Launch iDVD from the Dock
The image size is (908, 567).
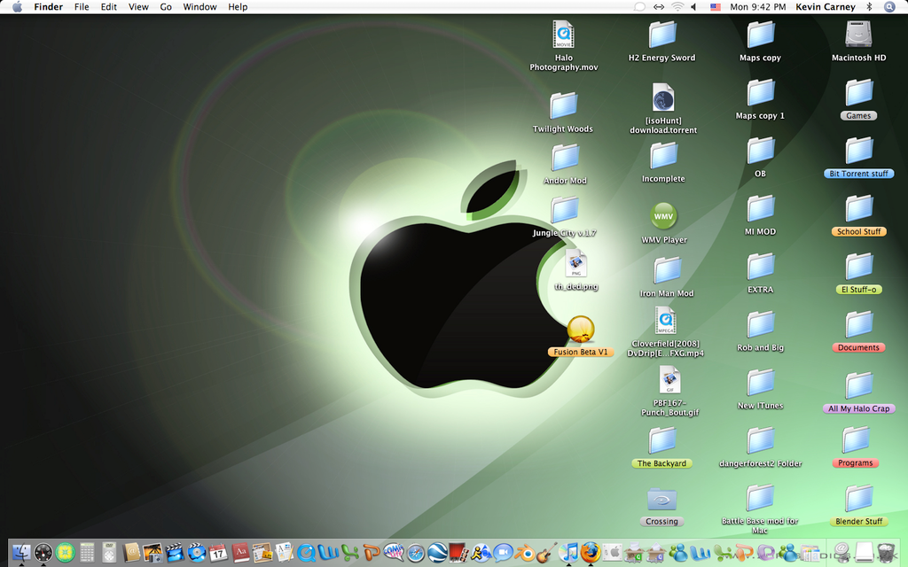click(x=197, y=553)
